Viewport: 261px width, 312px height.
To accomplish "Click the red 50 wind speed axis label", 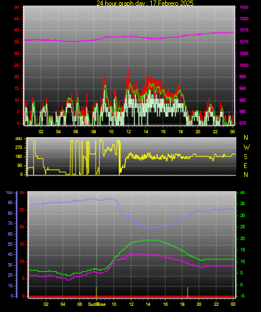I will 17,7.
